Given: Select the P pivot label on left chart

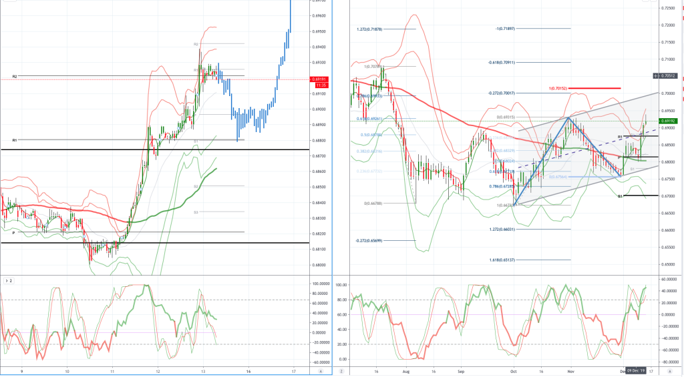Looking at the screenshot, I should pyautogui.click(x=13, y=233).
